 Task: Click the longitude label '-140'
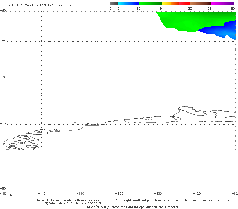pos(80,194)
